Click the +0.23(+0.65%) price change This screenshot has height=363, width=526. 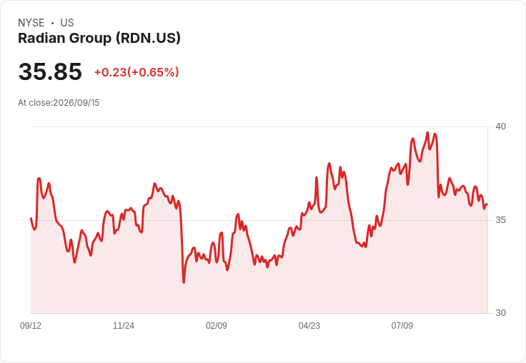[x=137, y=72]
